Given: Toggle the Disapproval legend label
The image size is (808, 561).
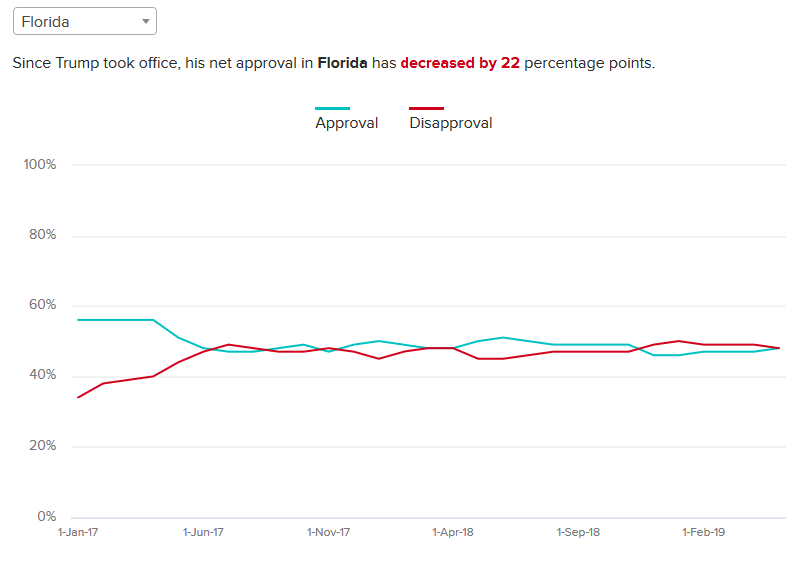Looking at the screenshot, I should pyautogui.click(x=450, y=124).
